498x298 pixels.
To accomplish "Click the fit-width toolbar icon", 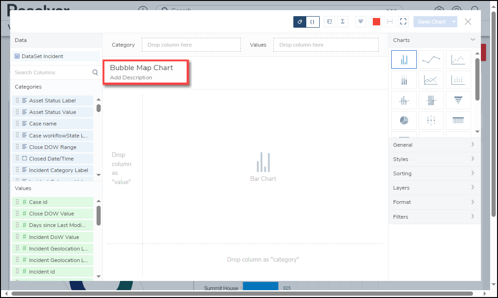I will coord(390,22).
